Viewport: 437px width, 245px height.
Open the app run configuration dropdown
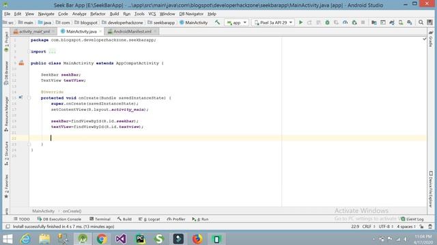click(237, 22)
